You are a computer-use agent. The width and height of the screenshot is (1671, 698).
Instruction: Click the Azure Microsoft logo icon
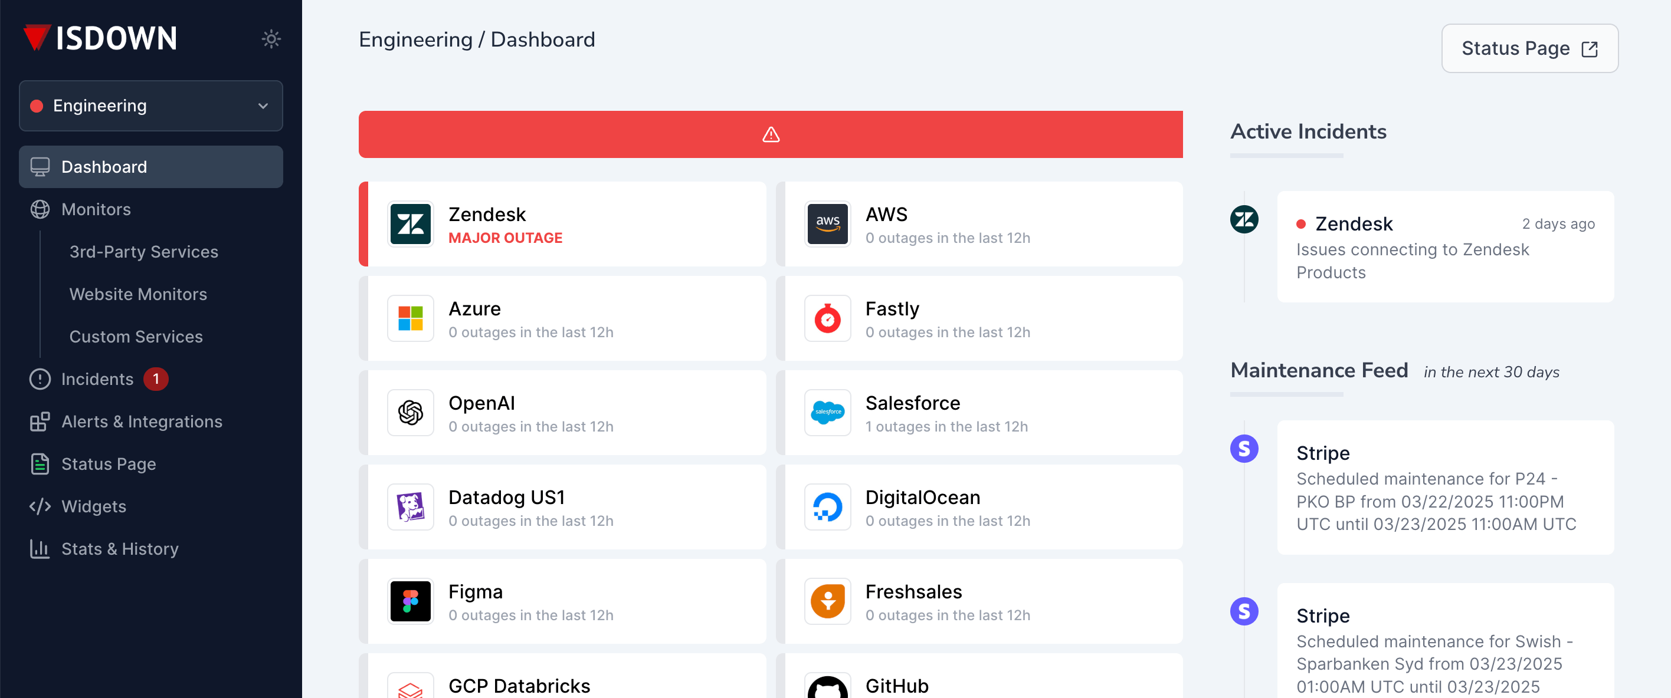pyautogui.click(x=410, y=319)
